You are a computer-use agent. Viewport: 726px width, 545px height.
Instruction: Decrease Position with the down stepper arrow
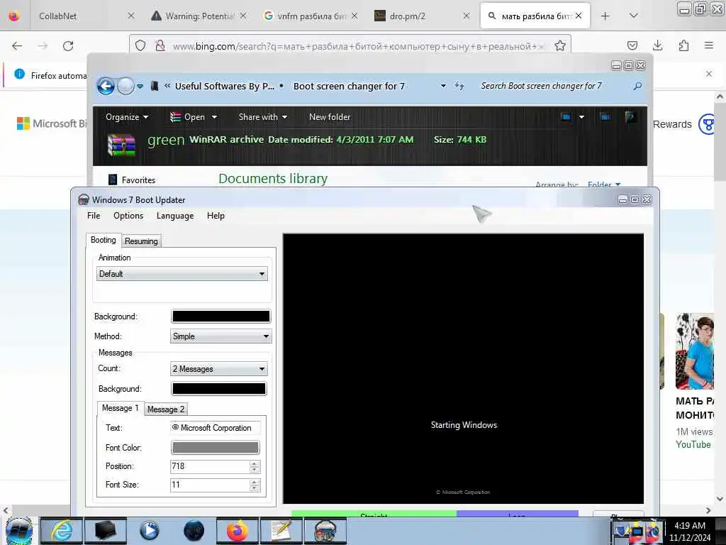coord(255,470)
